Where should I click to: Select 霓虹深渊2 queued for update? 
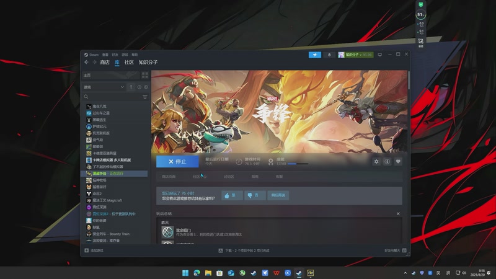[x=115, y=214]
